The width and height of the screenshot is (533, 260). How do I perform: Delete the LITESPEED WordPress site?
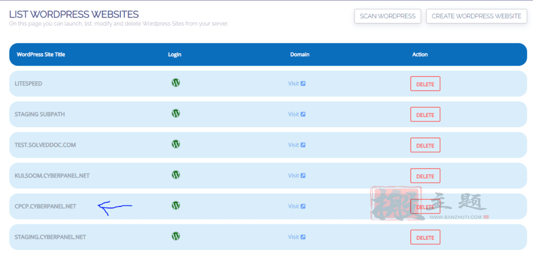pyautogui.click(x=425, y=84)
